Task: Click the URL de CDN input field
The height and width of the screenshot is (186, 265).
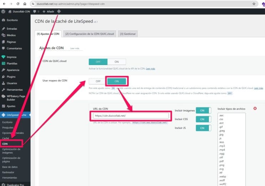Action: (x=131, y=116)
